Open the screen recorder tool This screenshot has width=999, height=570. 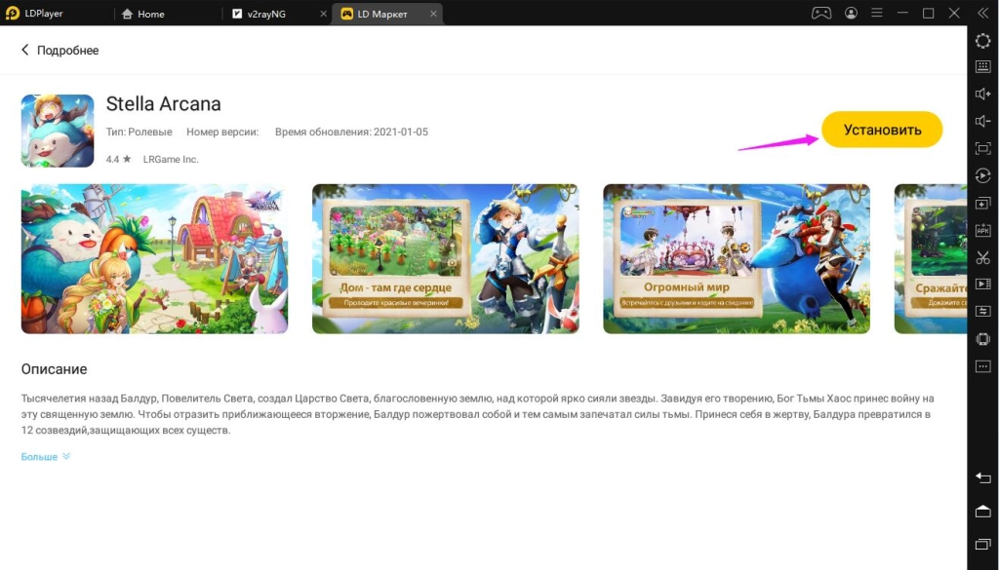[983, 285]
